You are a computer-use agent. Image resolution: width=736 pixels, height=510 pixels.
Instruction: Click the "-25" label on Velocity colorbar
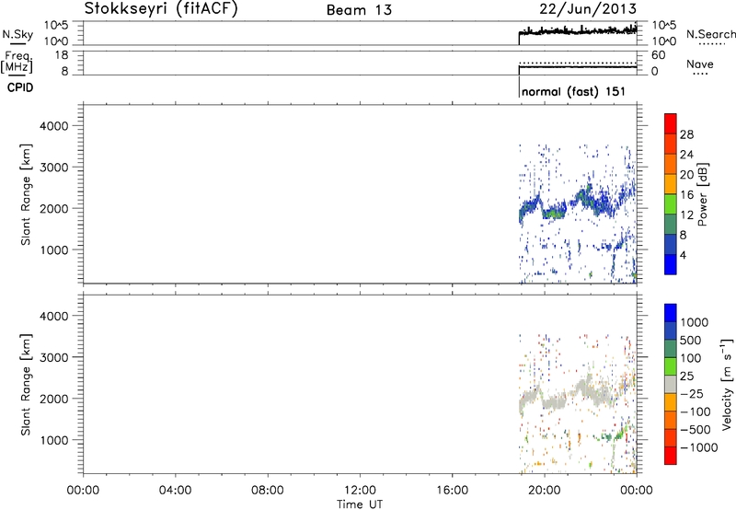[x=692, y=393]
